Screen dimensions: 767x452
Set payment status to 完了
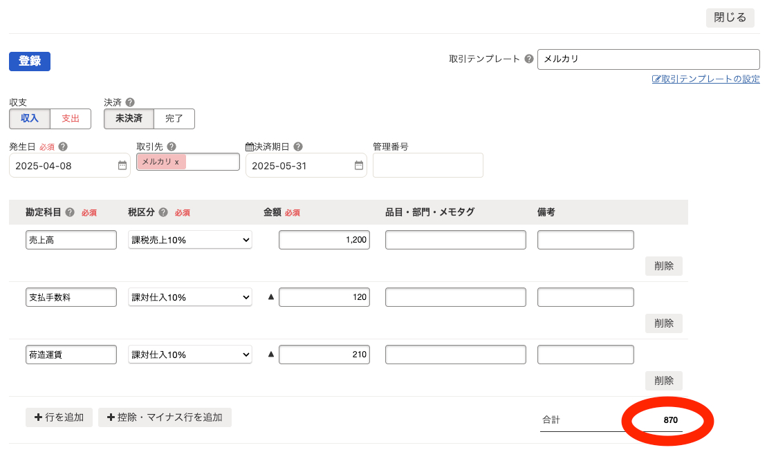(x=174, y=118)
